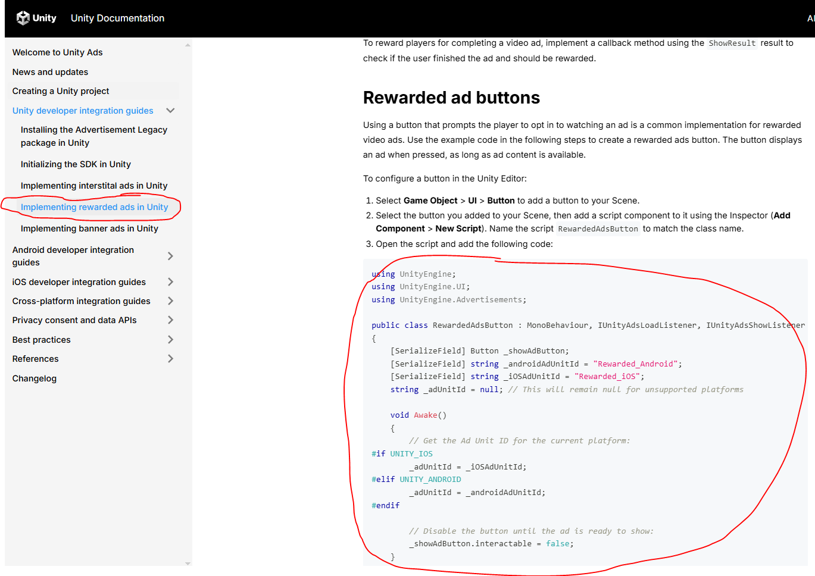Open iOS developer integration guides
815x576 pixels.
tap(79, 282)
